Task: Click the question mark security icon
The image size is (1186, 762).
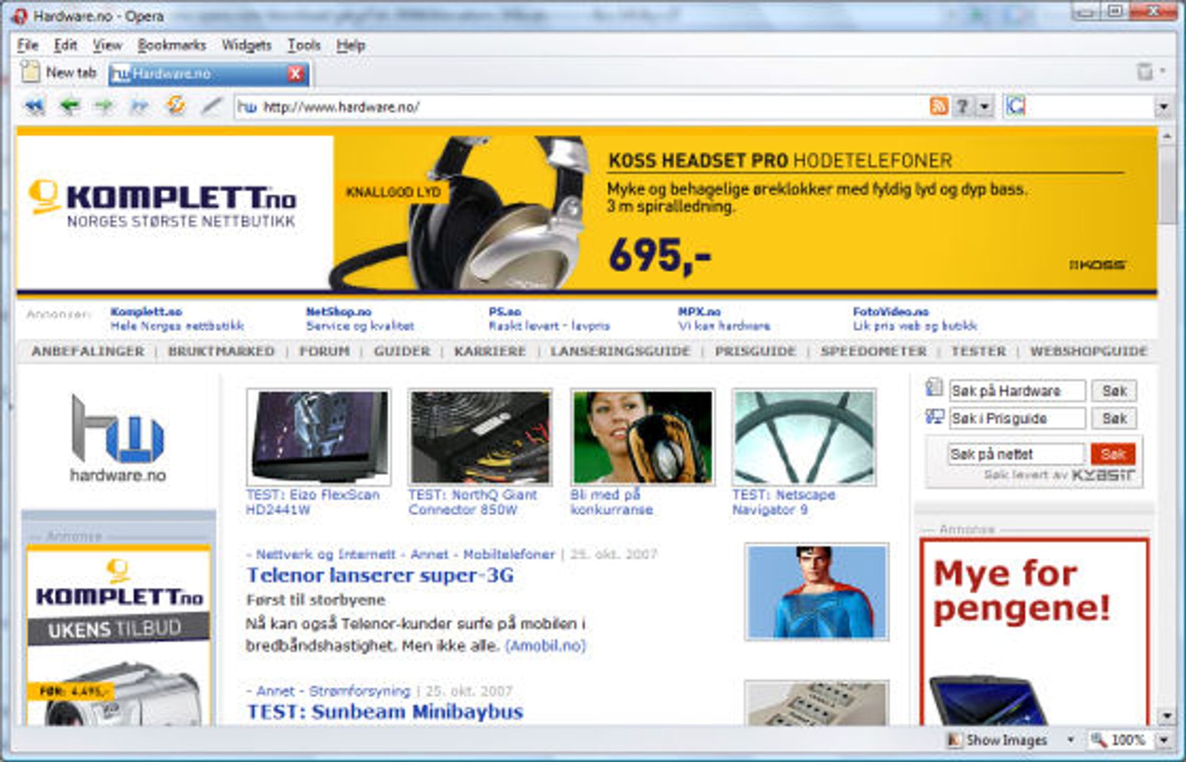Action: 962,107
